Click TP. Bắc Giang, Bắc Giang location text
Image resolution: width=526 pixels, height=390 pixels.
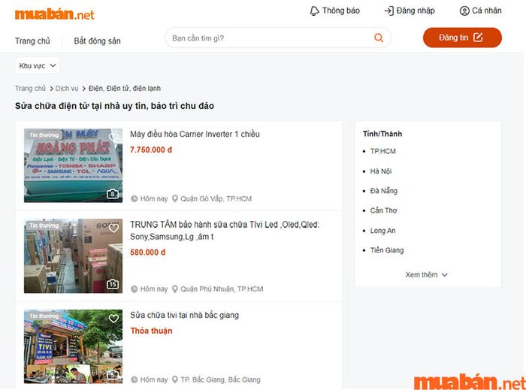pyautogui.click(x=220, y=379)
